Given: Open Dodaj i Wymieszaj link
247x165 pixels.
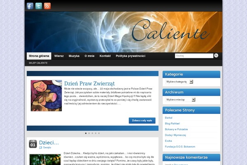Looking at the screenshot, I should click(x=175, y=135).
